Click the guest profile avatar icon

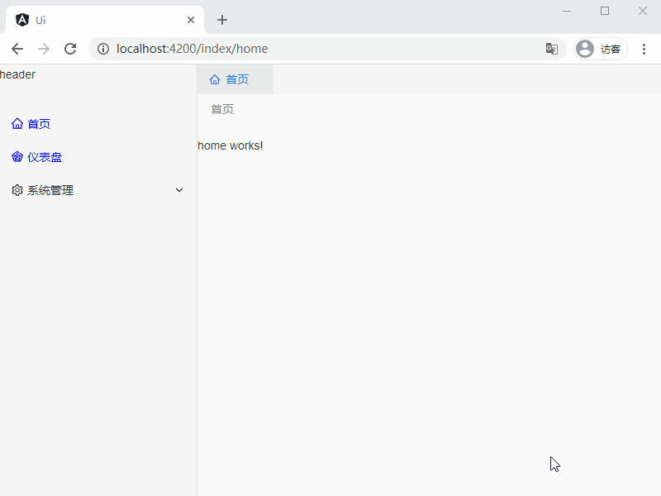tap(585, 49)
